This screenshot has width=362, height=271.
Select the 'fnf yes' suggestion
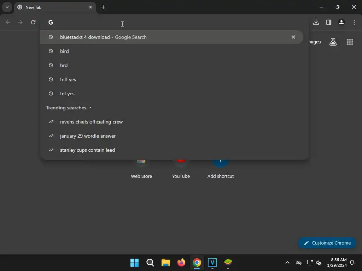click(171, 94)
